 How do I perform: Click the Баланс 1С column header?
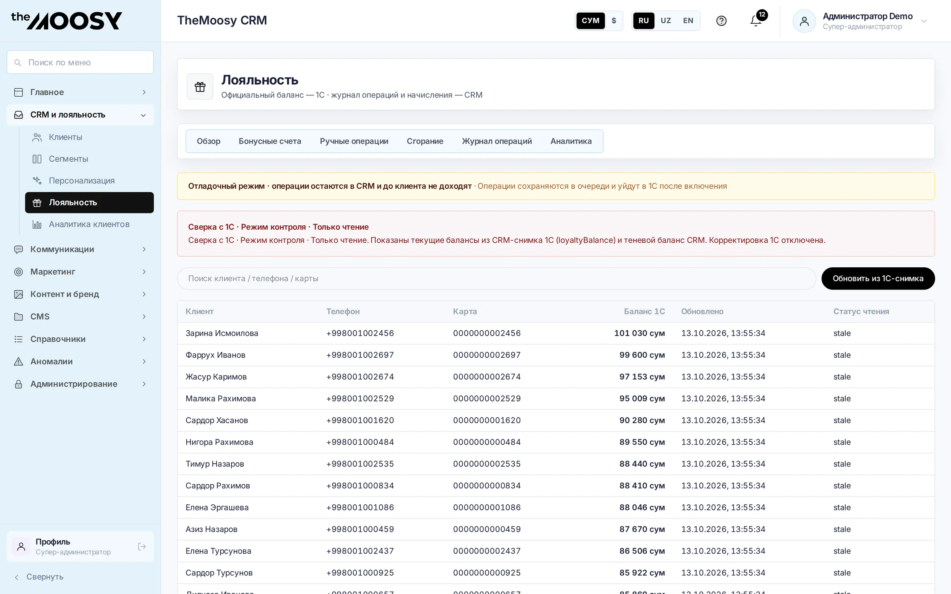(x=644, y=312)
